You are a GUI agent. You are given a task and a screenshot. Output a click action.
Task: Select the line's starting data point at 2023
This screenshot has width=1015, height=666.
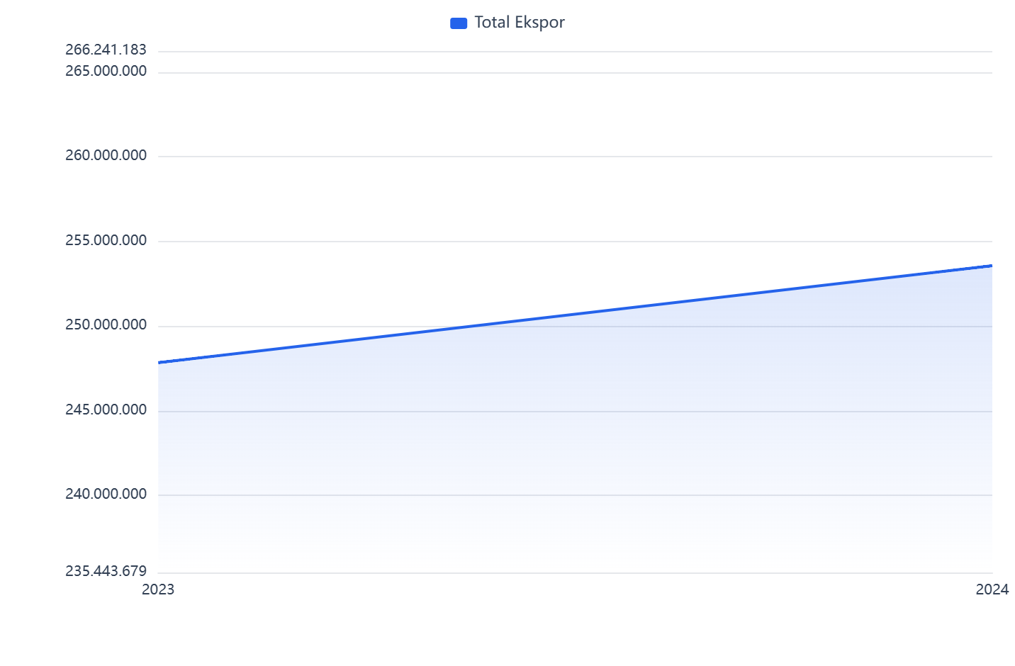click(x=159, y=362)
